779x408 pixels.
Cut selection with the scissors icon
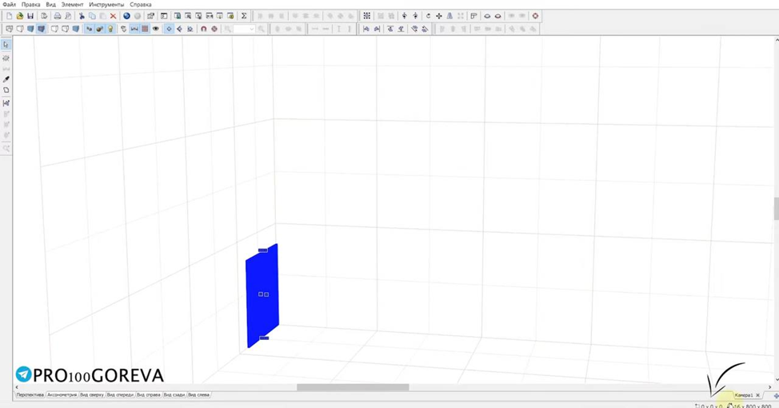point(82,16)
